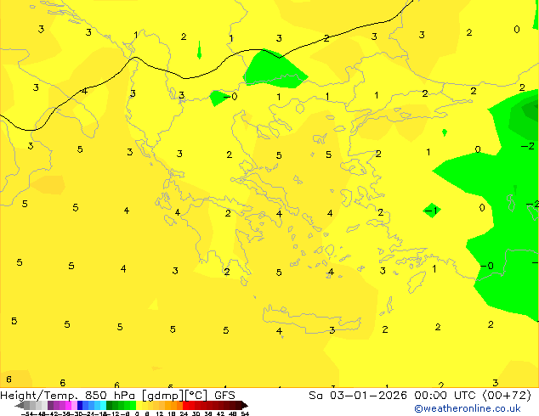This screenshot has width=539, height=416.
Task: Click the "(00+72)" forecast hour label
Action: pos(507,395)
